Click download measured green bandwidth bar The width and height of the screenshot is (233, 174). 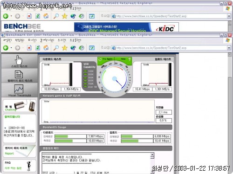tap(64, 141)
